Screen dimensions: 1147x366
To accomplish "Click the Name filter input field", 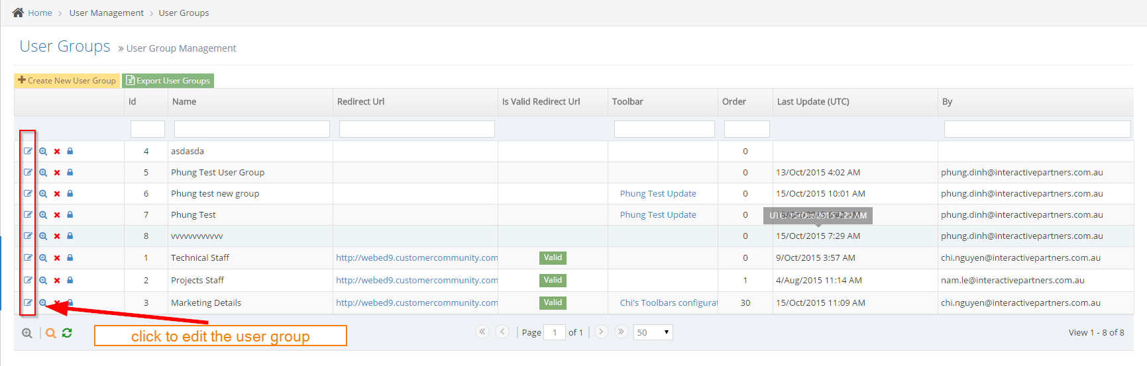I will [x=252, y=129].
